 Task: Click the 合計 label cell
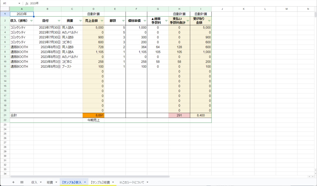click(22, 115)
